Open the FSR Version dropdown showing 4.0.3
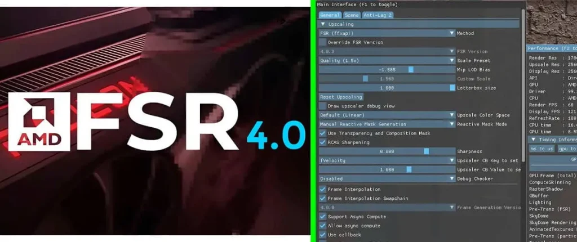Screen dimensions: 577x242 tap(387, 51)
